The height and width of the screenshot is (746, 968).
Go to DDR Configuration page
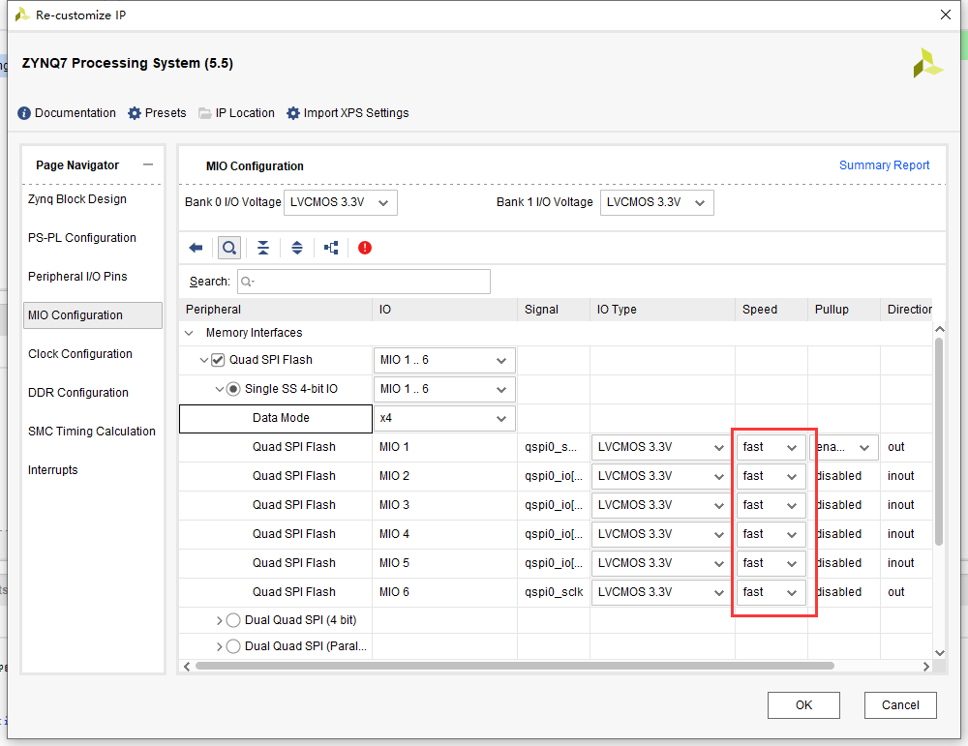[78, 393]
